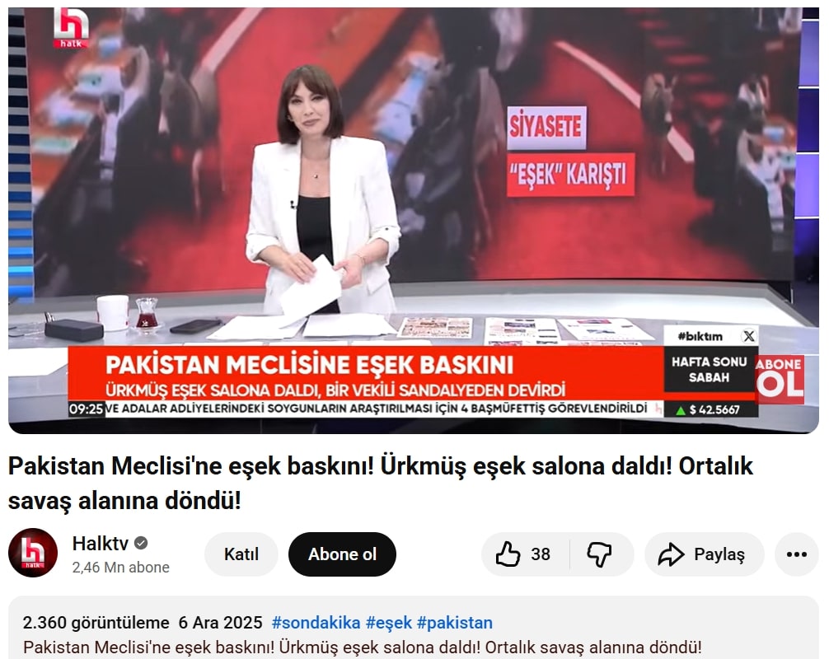Viewport: 829px width, 659px height.
Task: Click the thumbs-up like icon
Action: pos(508,554)
